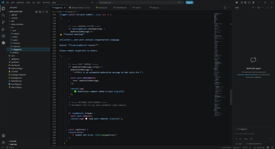Refresh the explorer file tree
Screen dimensions: 275x149
43,12
